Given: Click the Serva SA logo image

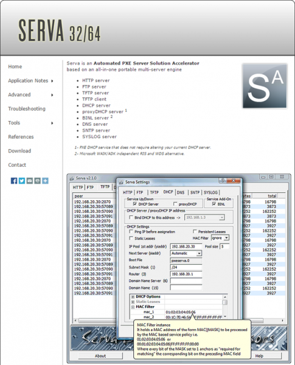Looking at the screenshot, I should 265,86.
